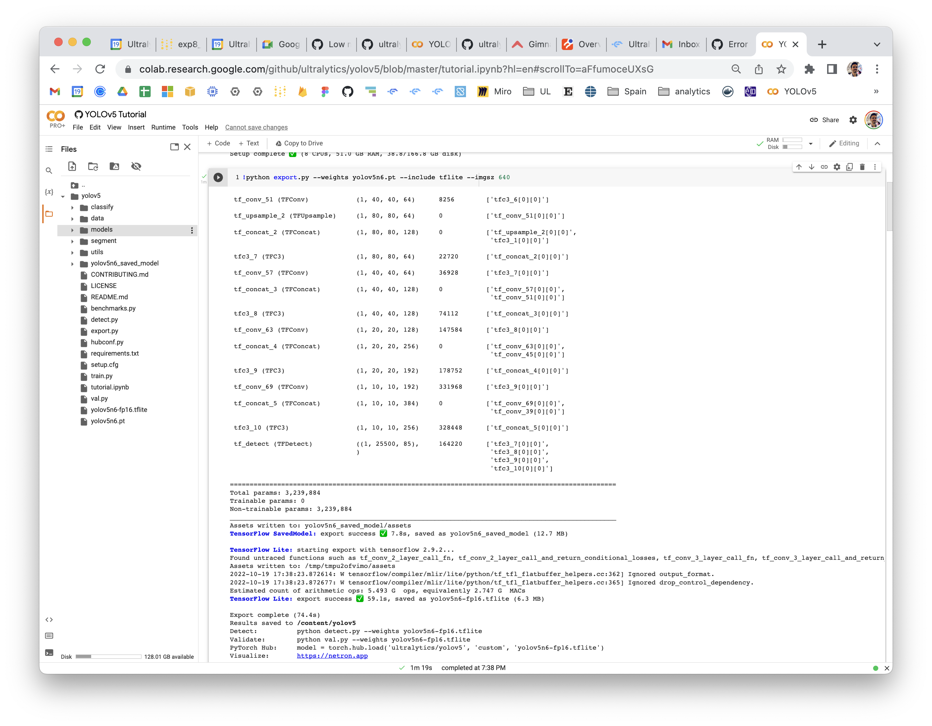Move the code cell up
This screenshot has height=726, width=932.
[x=799, y=167]
